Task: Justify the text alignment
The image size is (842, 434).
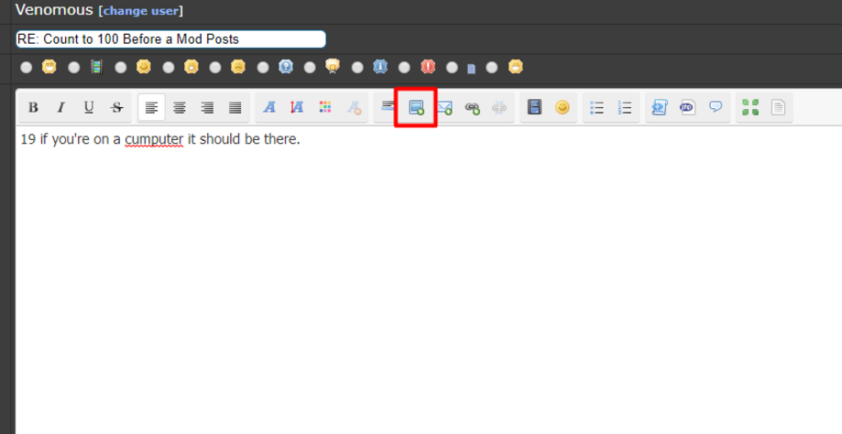Action: (235, 108)
